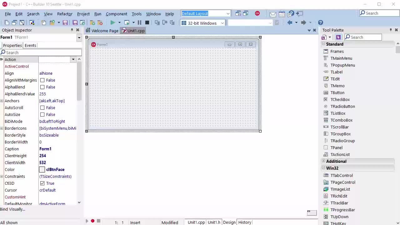Screen dimensions: 400x225
Task: Collapse the Win32 palette category
Action: click(x=324, y=168)
